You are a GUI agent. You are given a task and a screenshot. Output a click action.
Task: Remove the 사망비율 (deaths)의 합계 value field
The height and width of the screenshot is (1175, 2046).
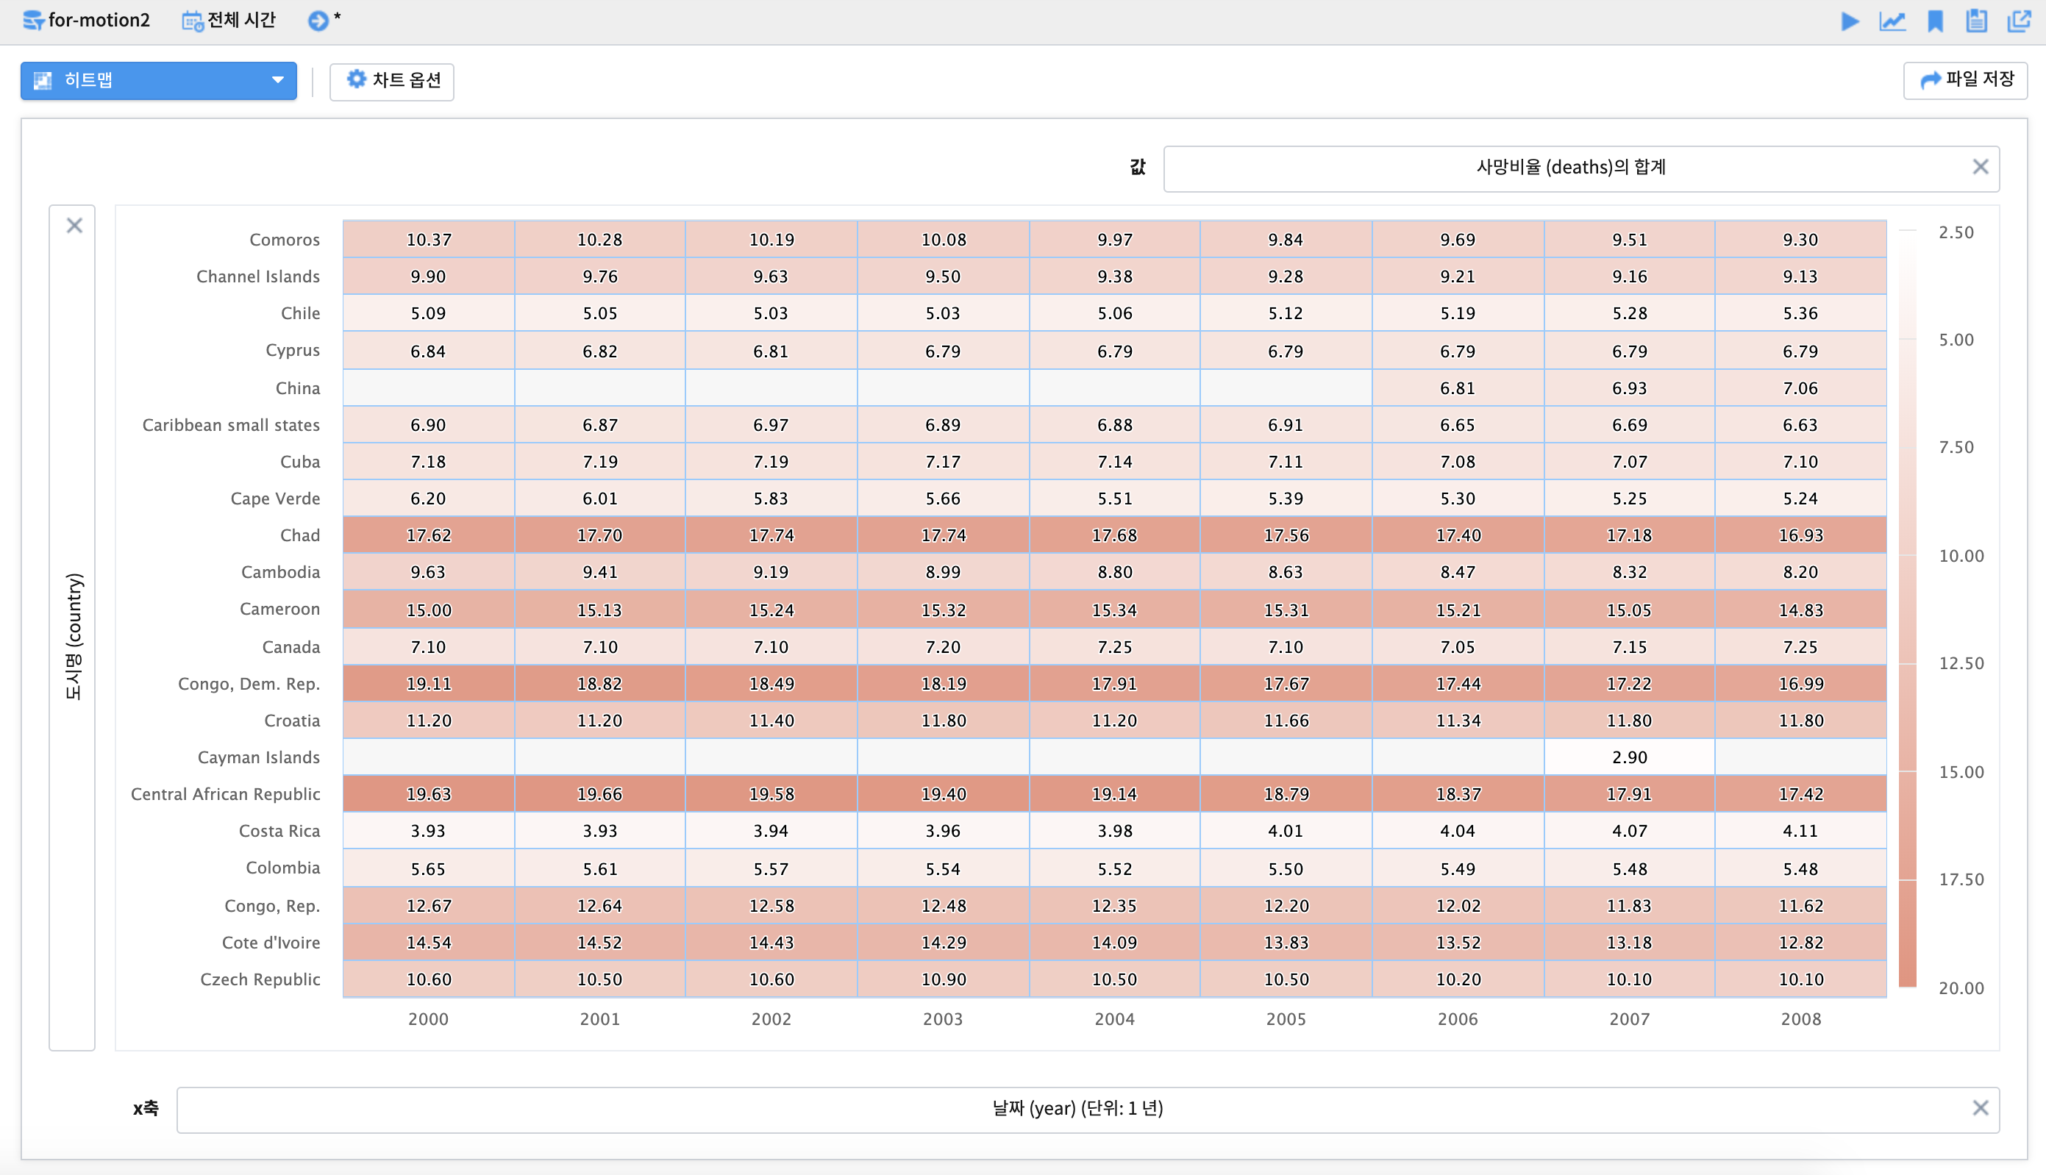pyautogui.click(x=1980, y=167)
